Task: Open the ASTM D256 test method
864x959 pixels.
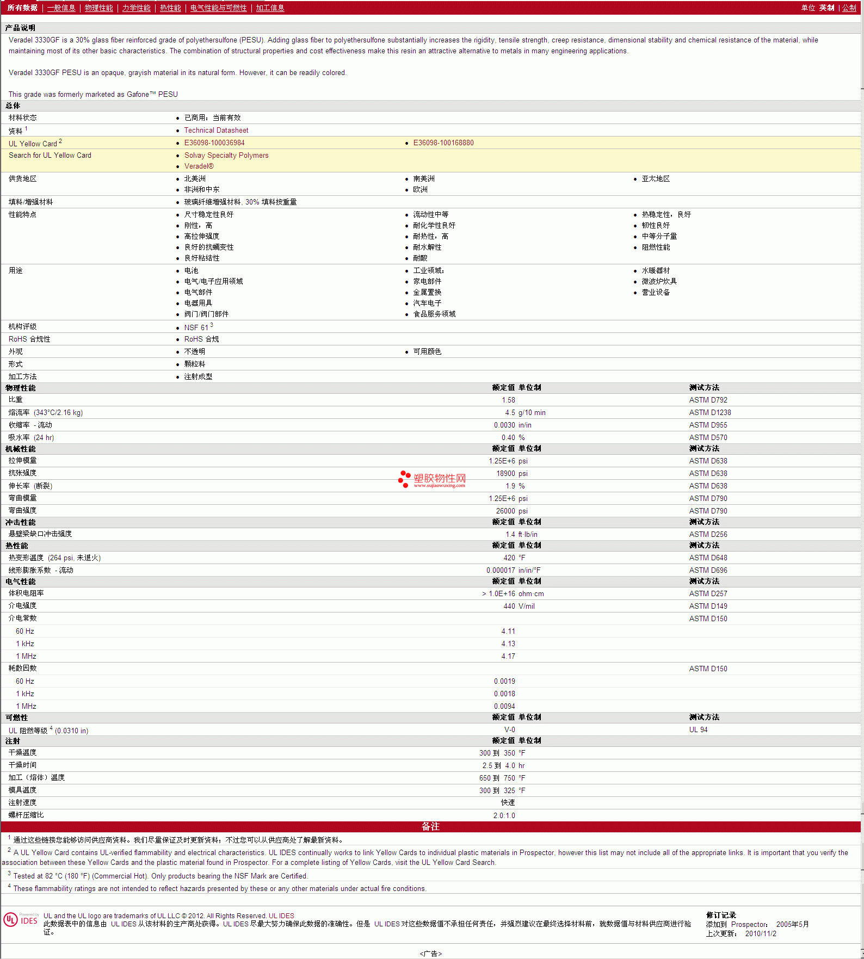Action: click(x=708, y=535)
